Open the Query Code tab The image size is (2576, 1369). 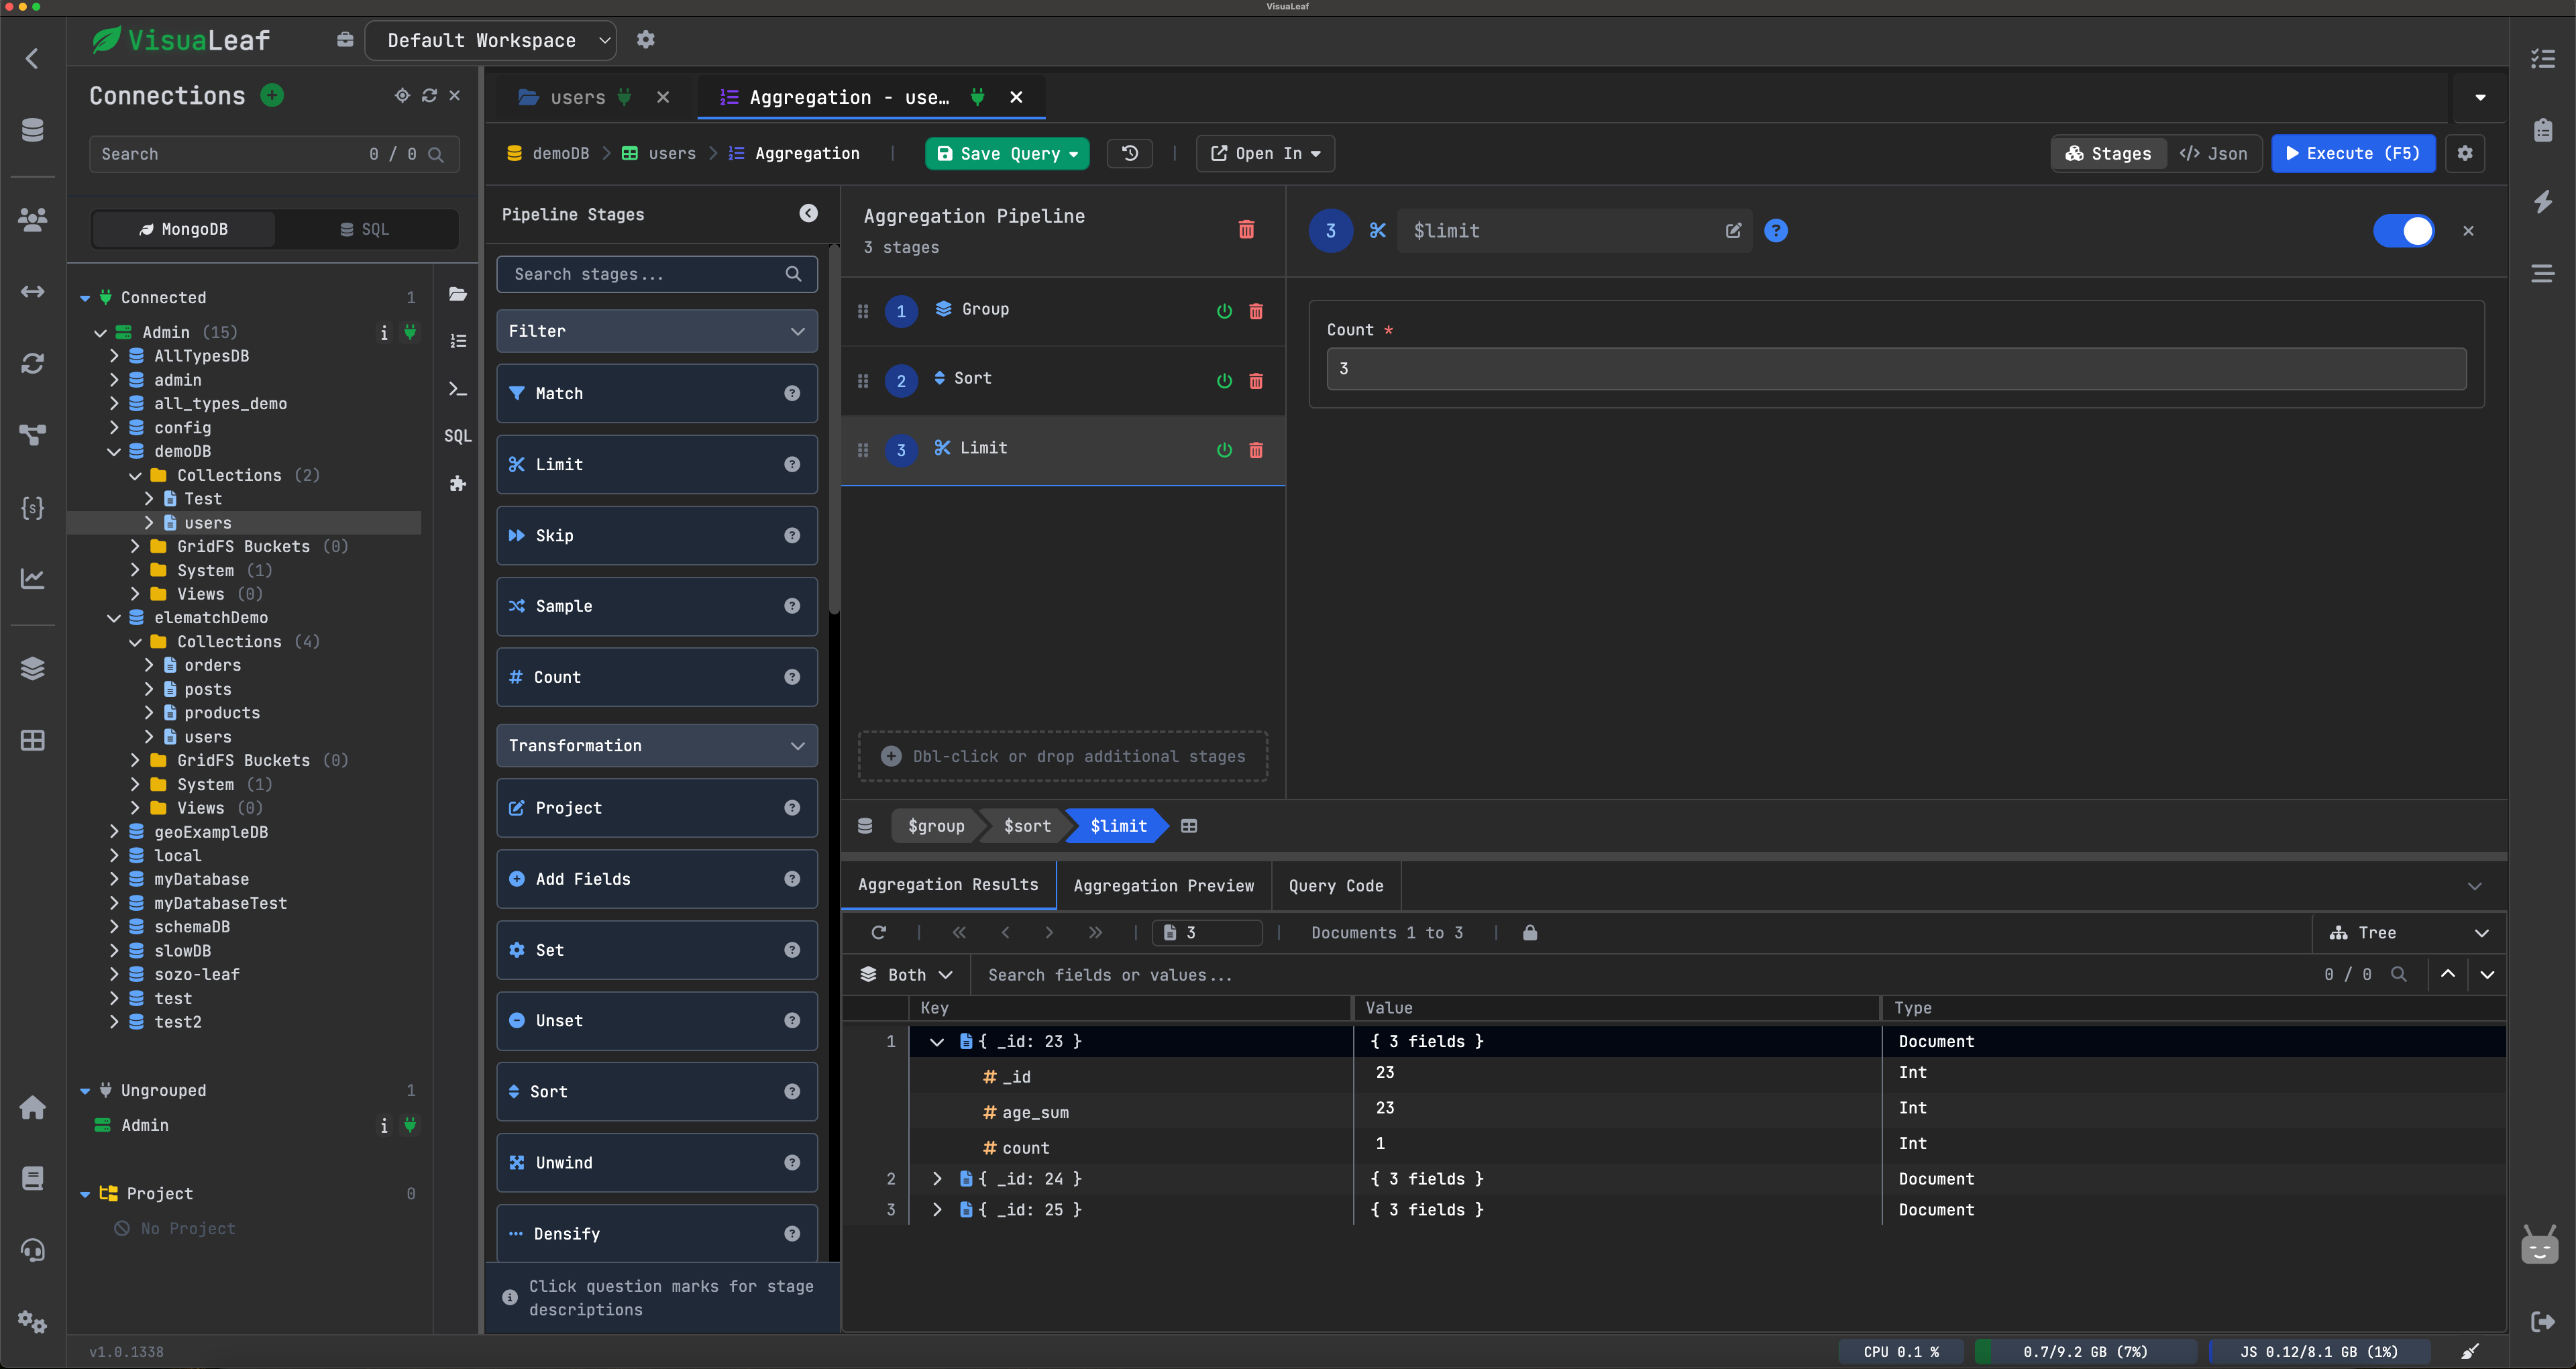pos(1335,886)
